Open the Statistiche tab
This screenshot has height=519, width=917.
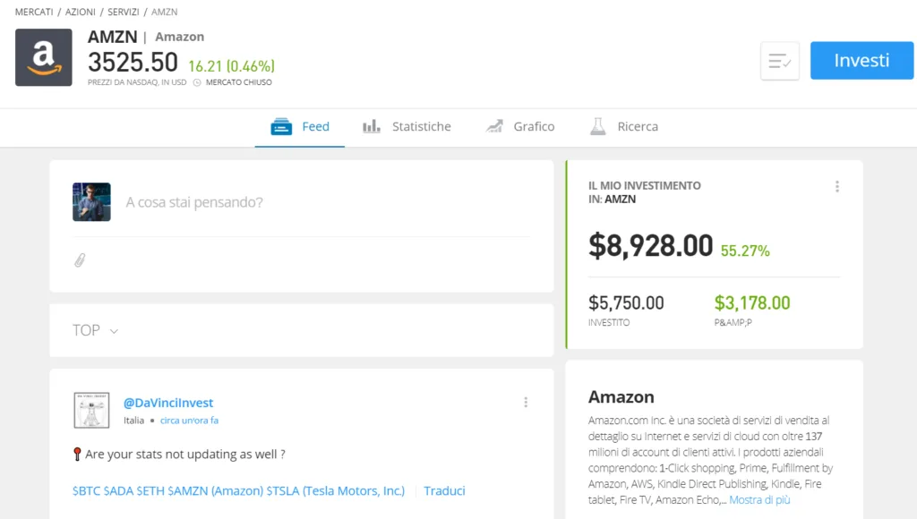pyautogui.click(x=407, y=126)
